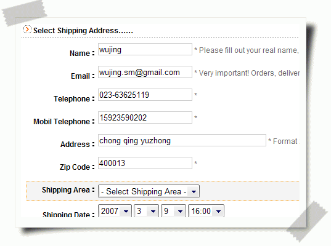Click the Name input field containing wujing
This screenshot has width=331, height=246.
(145, 49)
